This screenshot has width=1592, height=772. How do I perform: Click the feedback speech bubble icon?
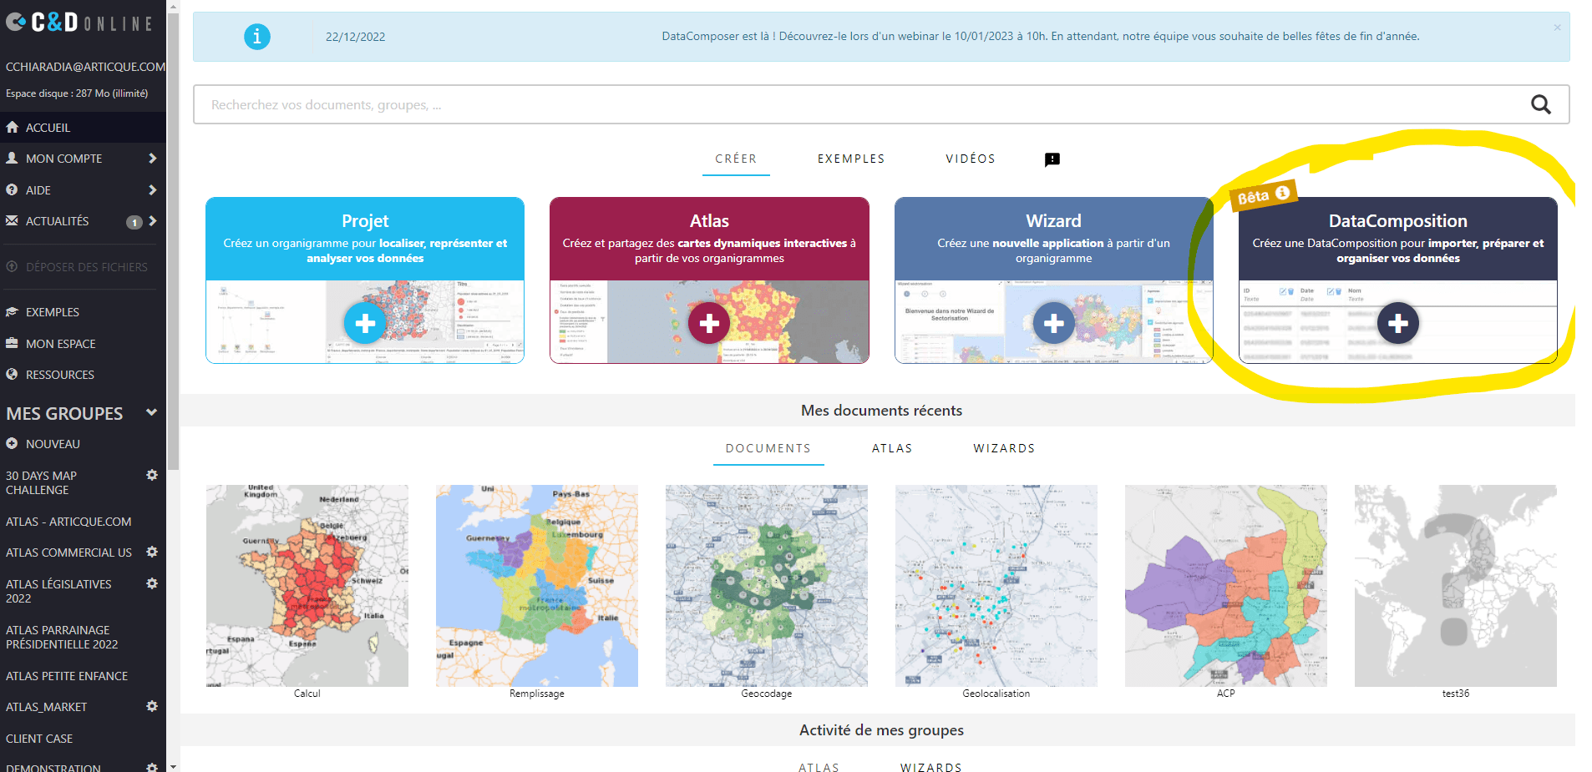1052,159
